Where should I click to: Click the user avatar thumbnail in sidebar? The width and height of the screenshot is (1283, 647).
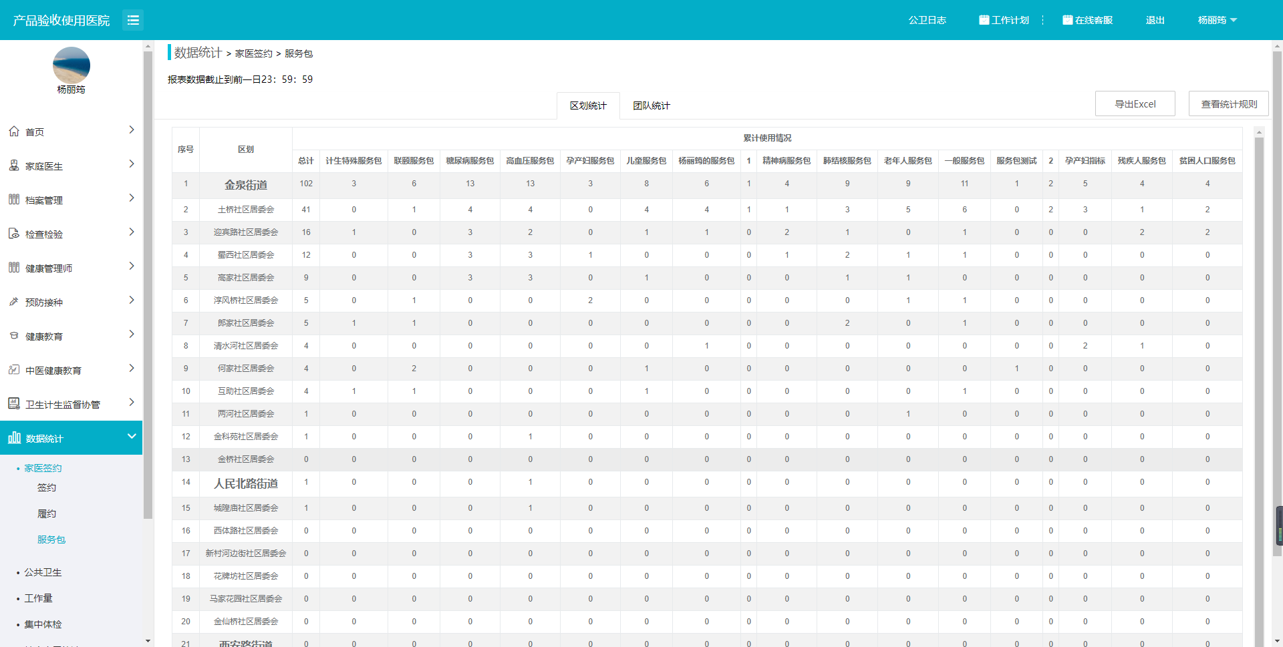click(72, 65)
